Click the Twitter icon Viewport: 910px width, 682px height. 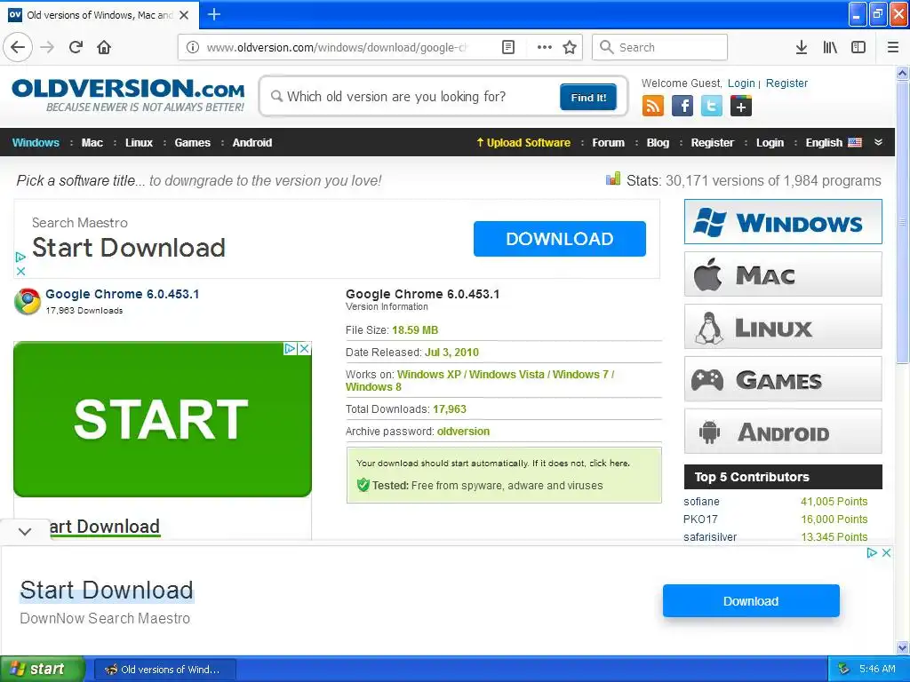click(712, 107)
